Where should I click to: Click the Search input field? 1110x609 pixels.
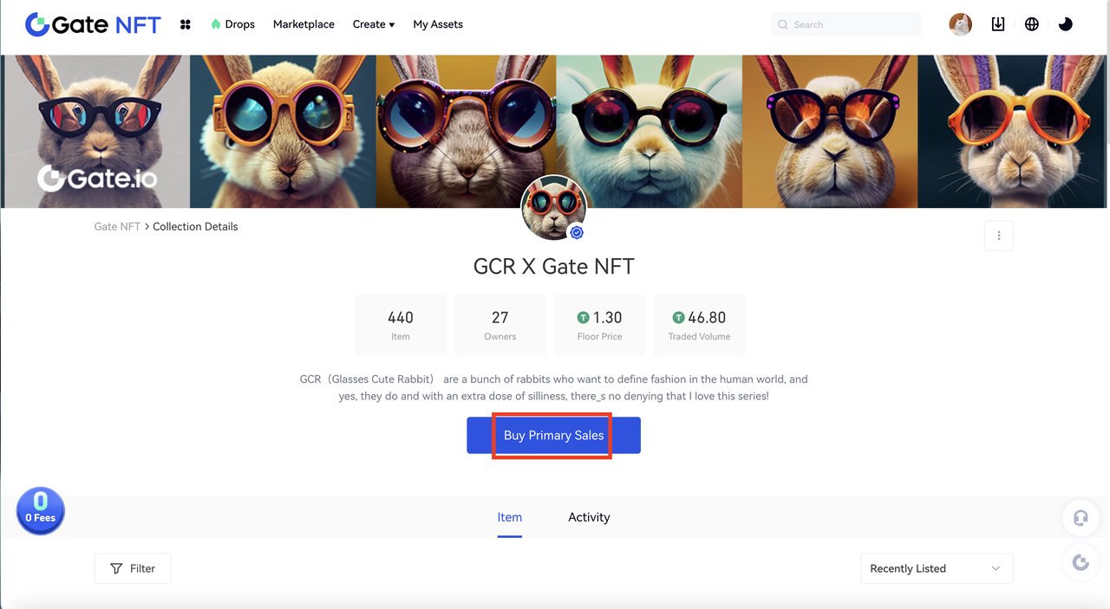[846, 24]
